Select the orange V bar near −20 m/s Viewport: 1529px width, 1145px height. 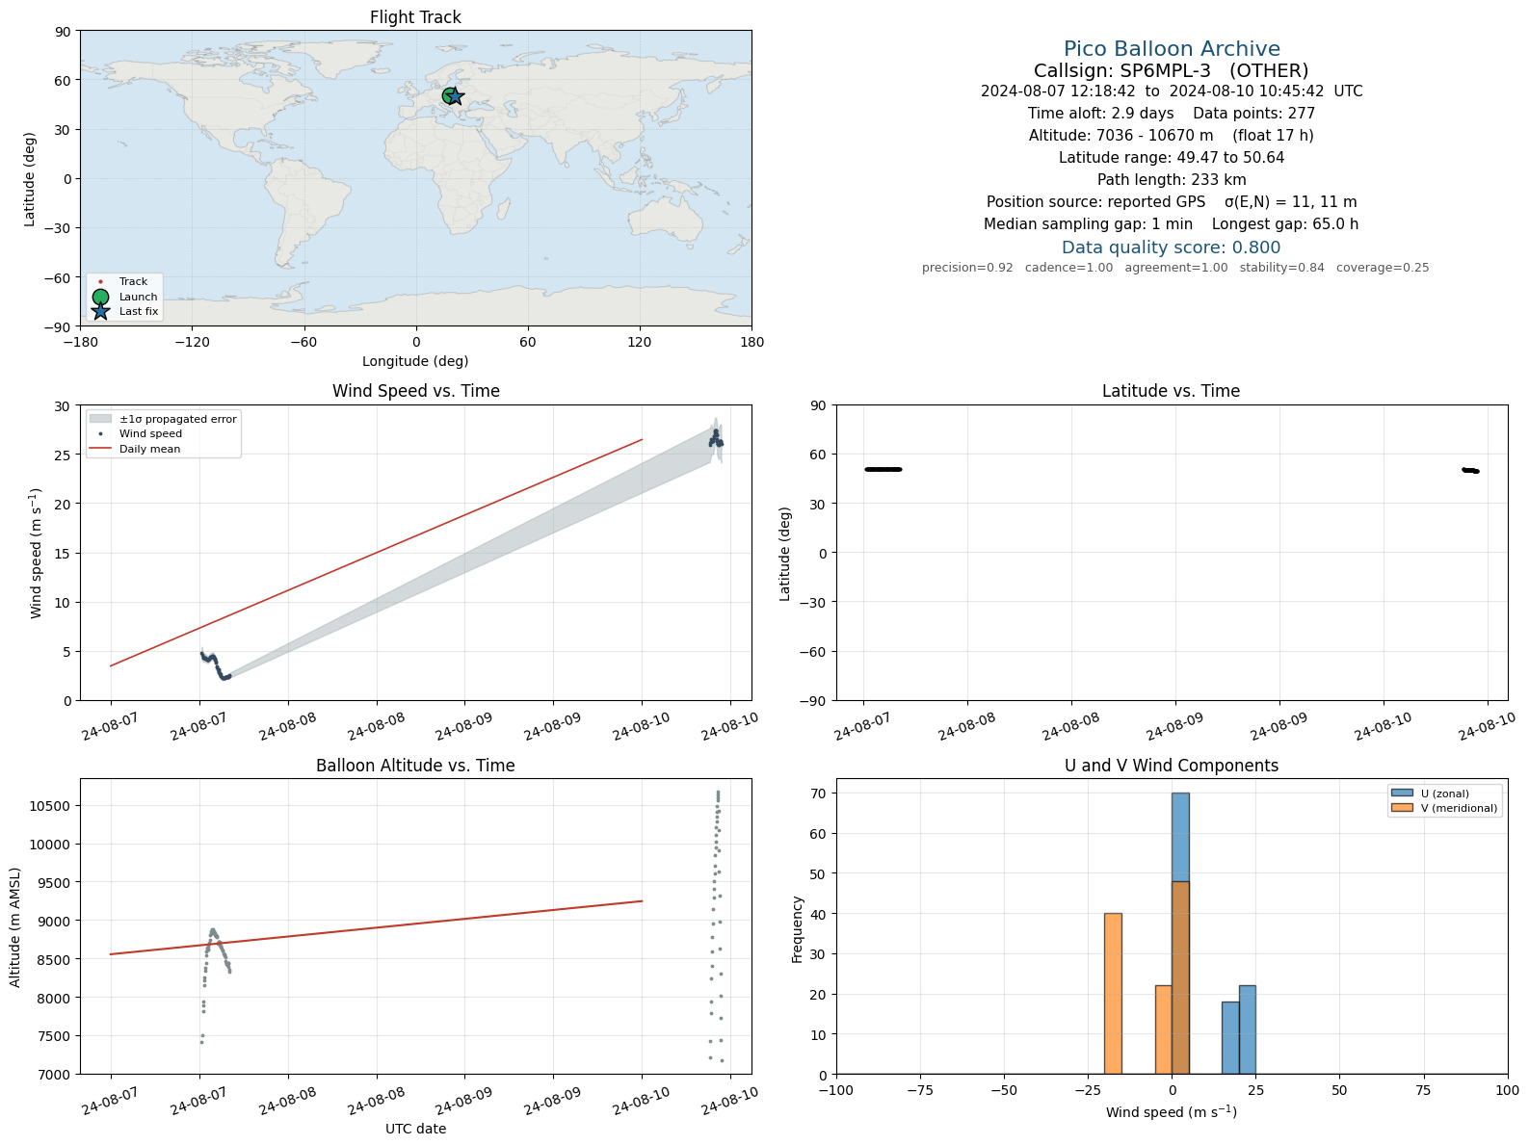click(x=1113, y=994)
